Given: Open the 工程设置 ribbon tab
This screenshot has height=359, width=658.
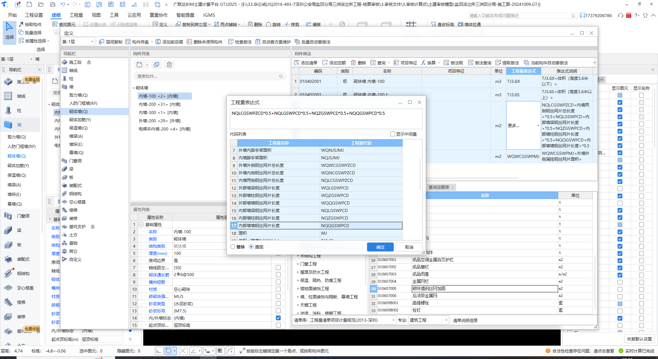Looking at the screenshot, I should click(34, 15).
